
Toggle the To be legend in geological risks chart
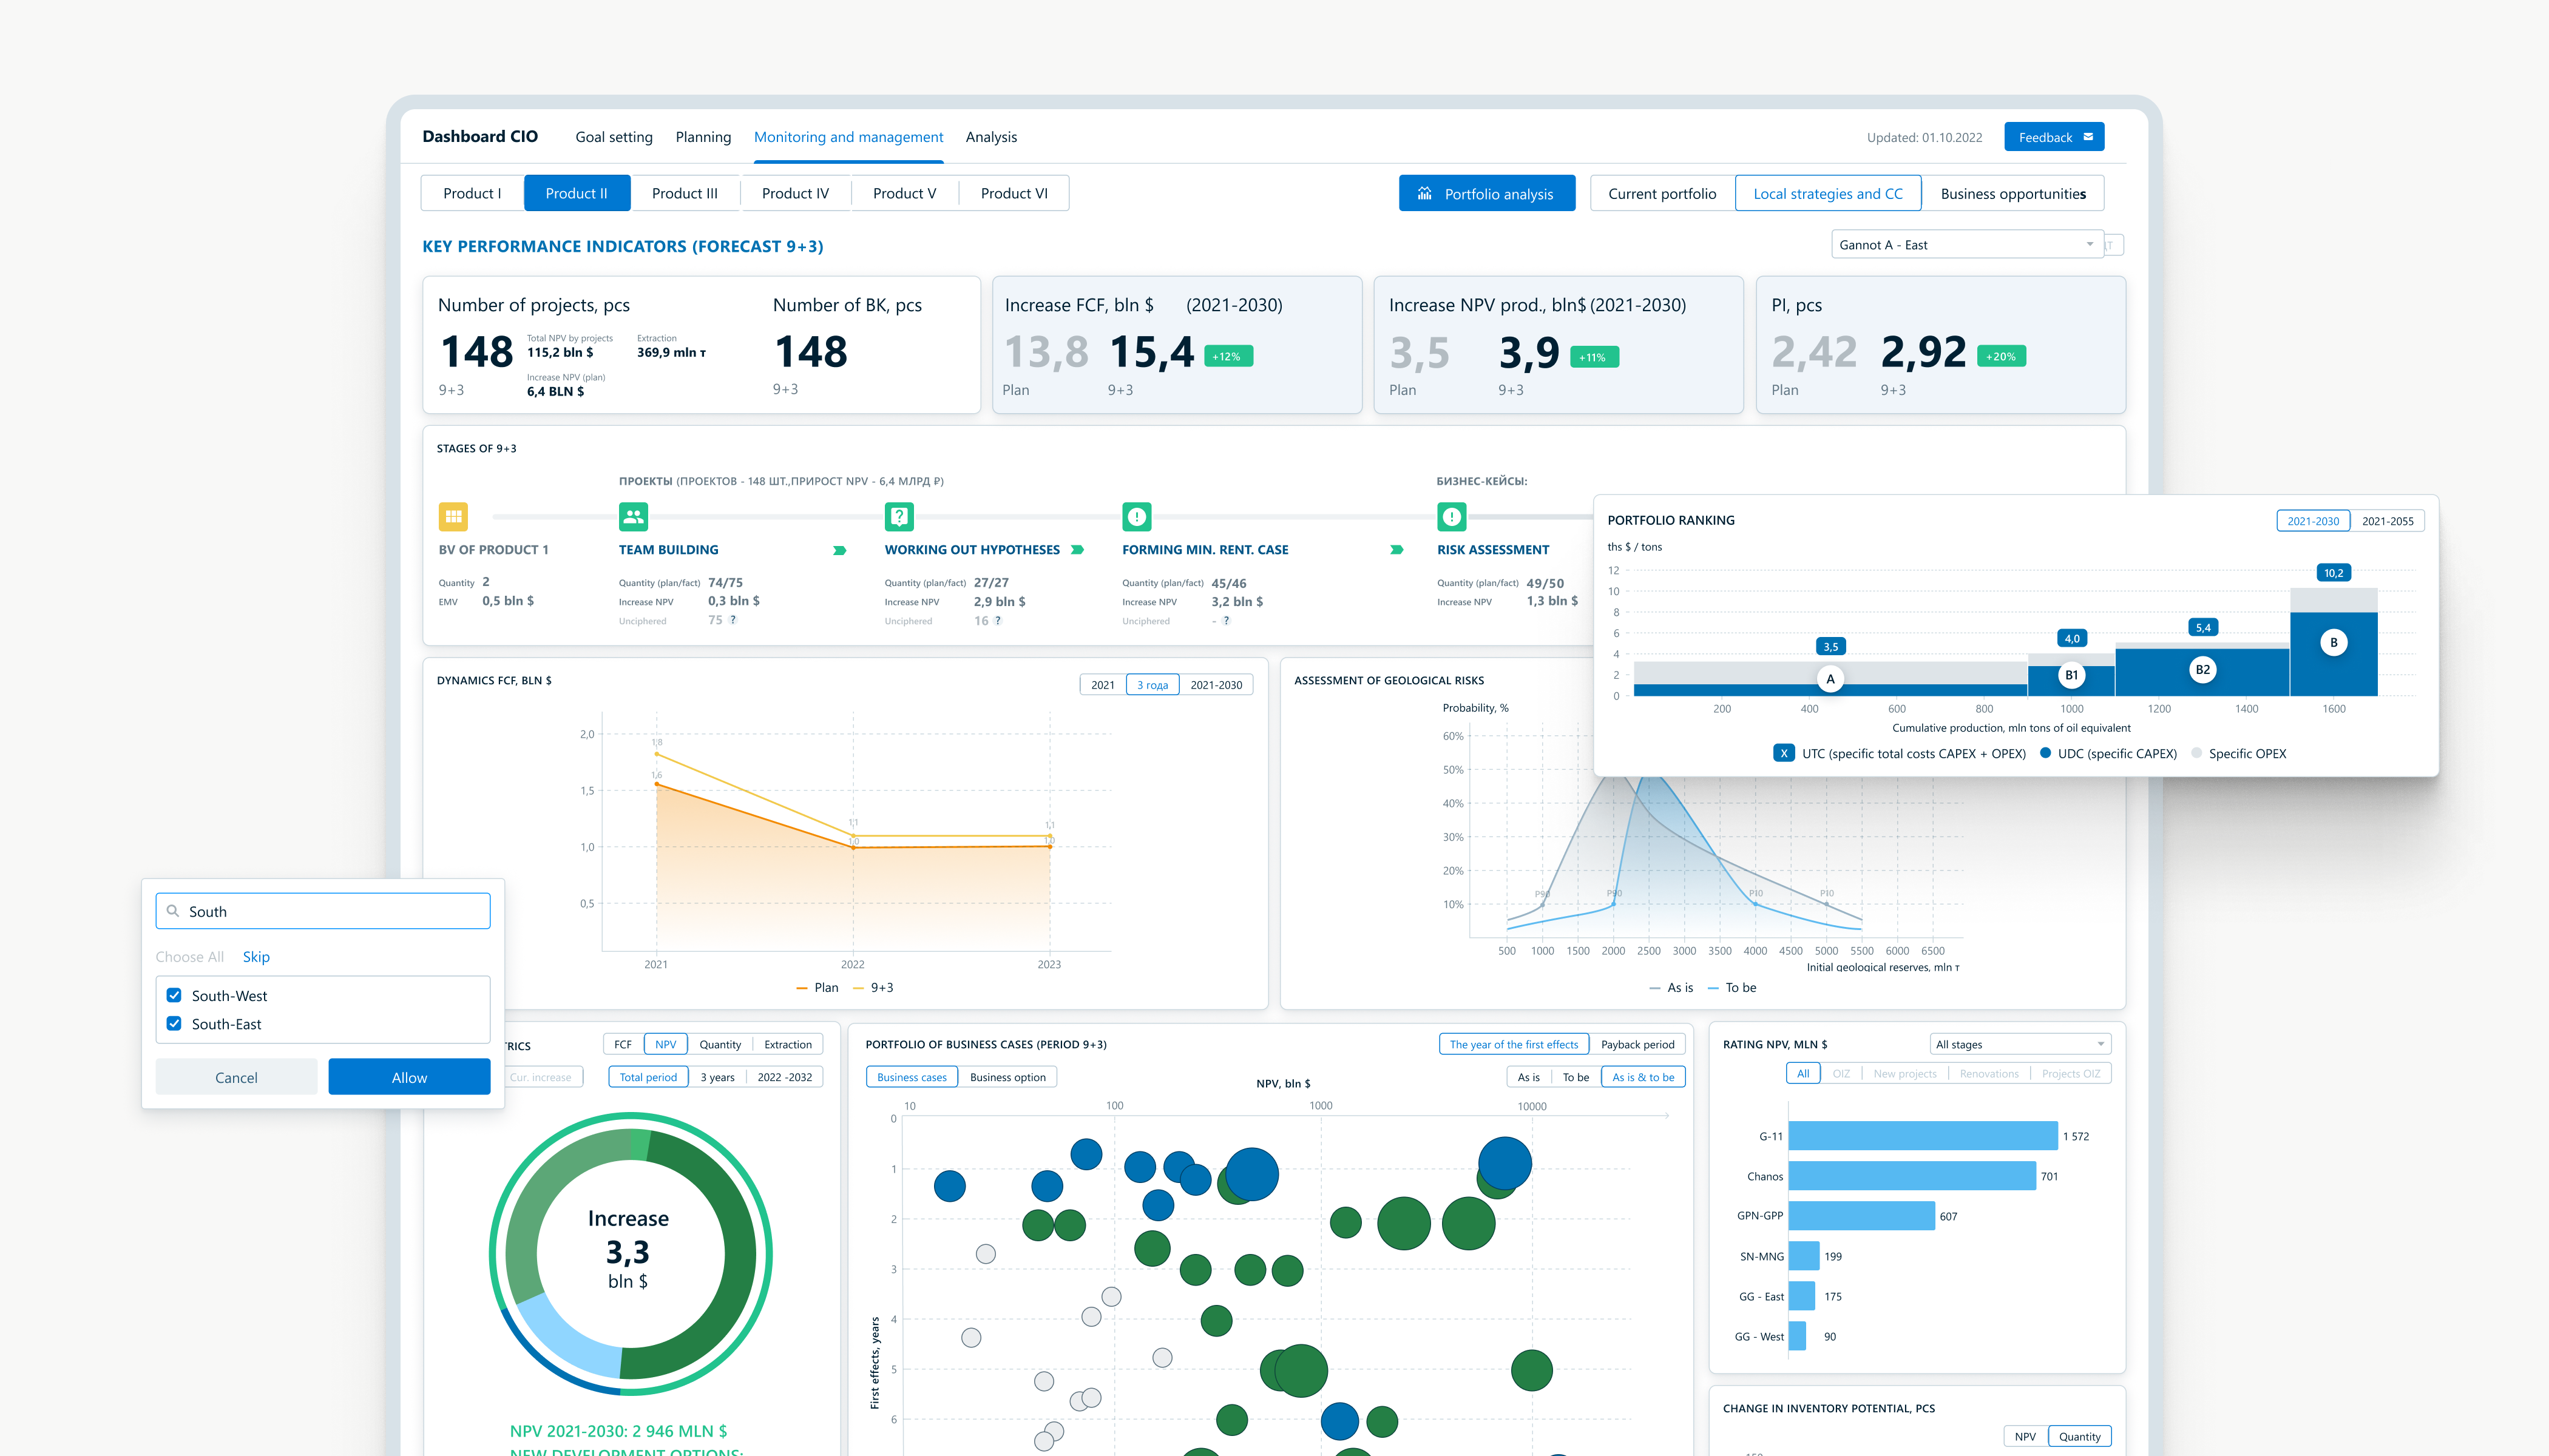pyautogui.click(x=1731, y=987)
